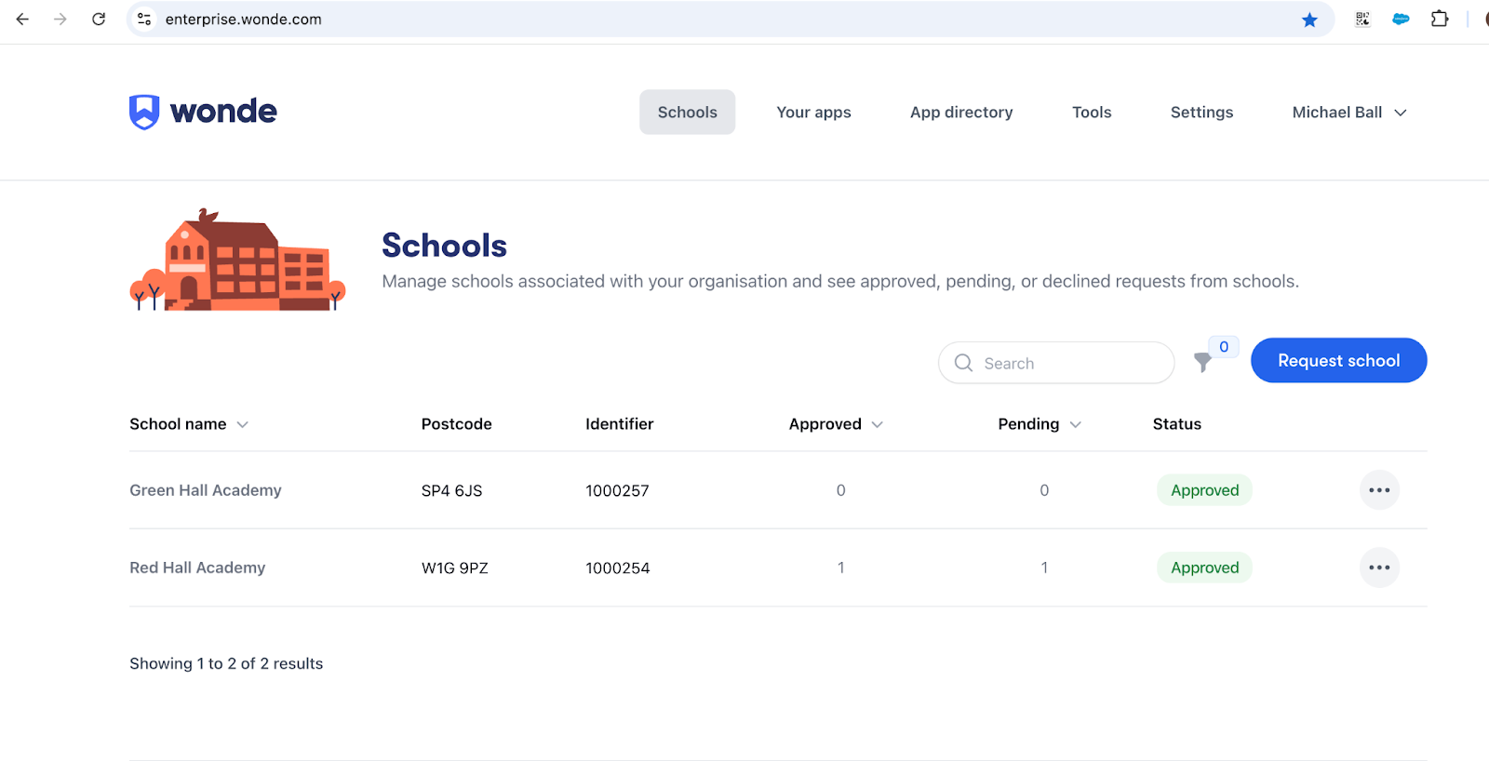Switch to the Your apps tab

pyautogui.click(x=813, y=113)
